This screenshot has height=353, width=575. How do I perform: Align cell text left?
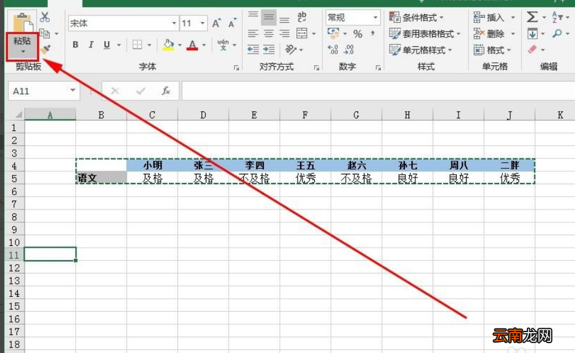[253, 34]
